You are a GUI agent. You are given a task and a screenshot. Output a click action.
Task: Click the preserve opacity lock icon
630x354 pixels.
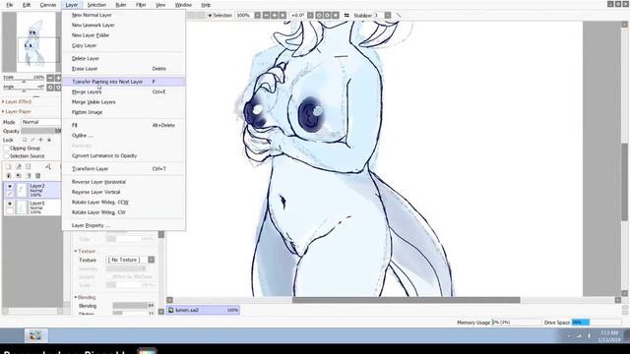[25, 140]
